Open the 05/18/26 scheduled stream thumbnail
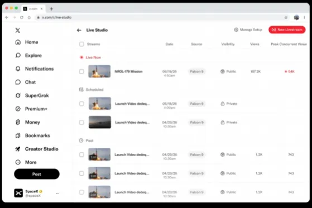The height and width of the screenshot is (208, 312). click(x=100, y=103)
